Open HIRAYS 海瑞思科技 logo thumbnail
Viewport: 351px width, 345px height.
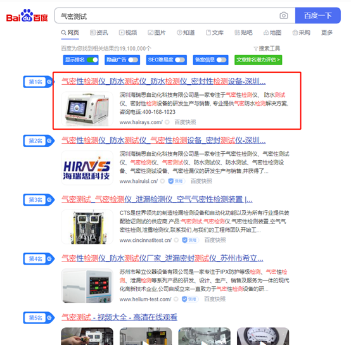[x=87, y=168]
